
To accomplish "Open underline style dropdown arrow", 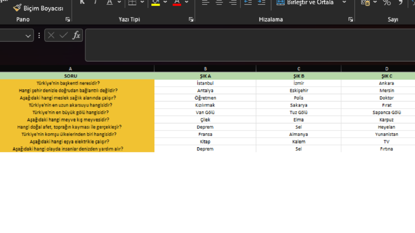I will [x=119, y=3].
